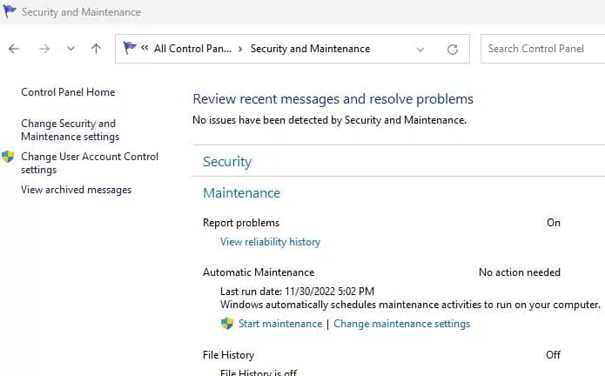Click the Security and Maintenance breadcrumb

[x=310, y=49]
